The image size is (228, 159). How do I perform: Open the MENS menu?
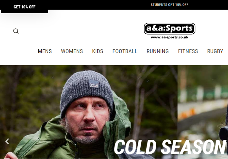click(x=45, y=51)
